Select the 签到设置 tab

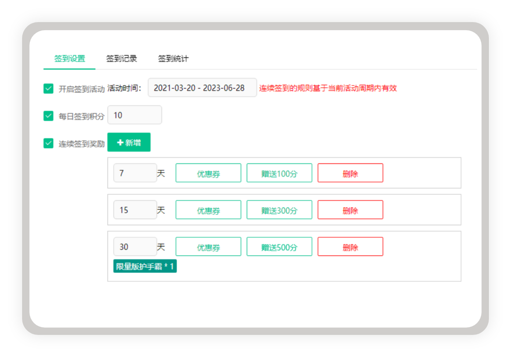[70, 59]
